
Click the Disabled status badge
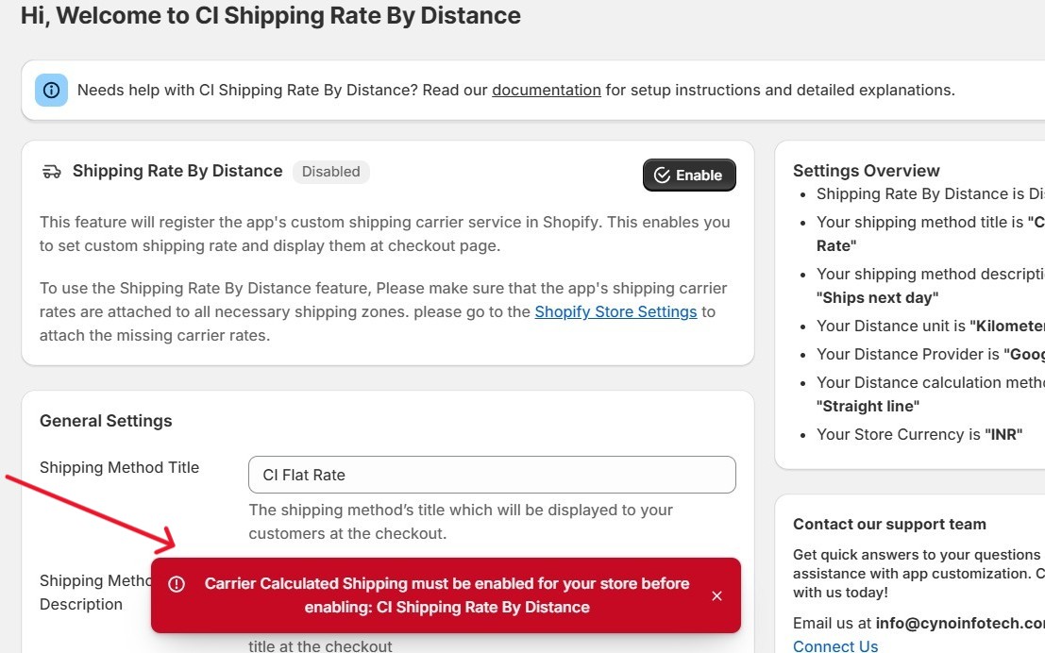point(330,172)
